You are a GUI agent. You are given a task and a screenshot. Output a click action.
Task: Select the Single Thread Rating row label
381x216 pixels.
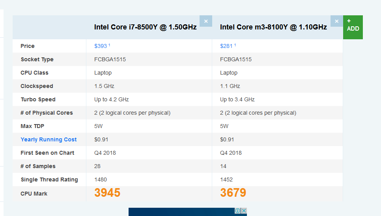49,179
